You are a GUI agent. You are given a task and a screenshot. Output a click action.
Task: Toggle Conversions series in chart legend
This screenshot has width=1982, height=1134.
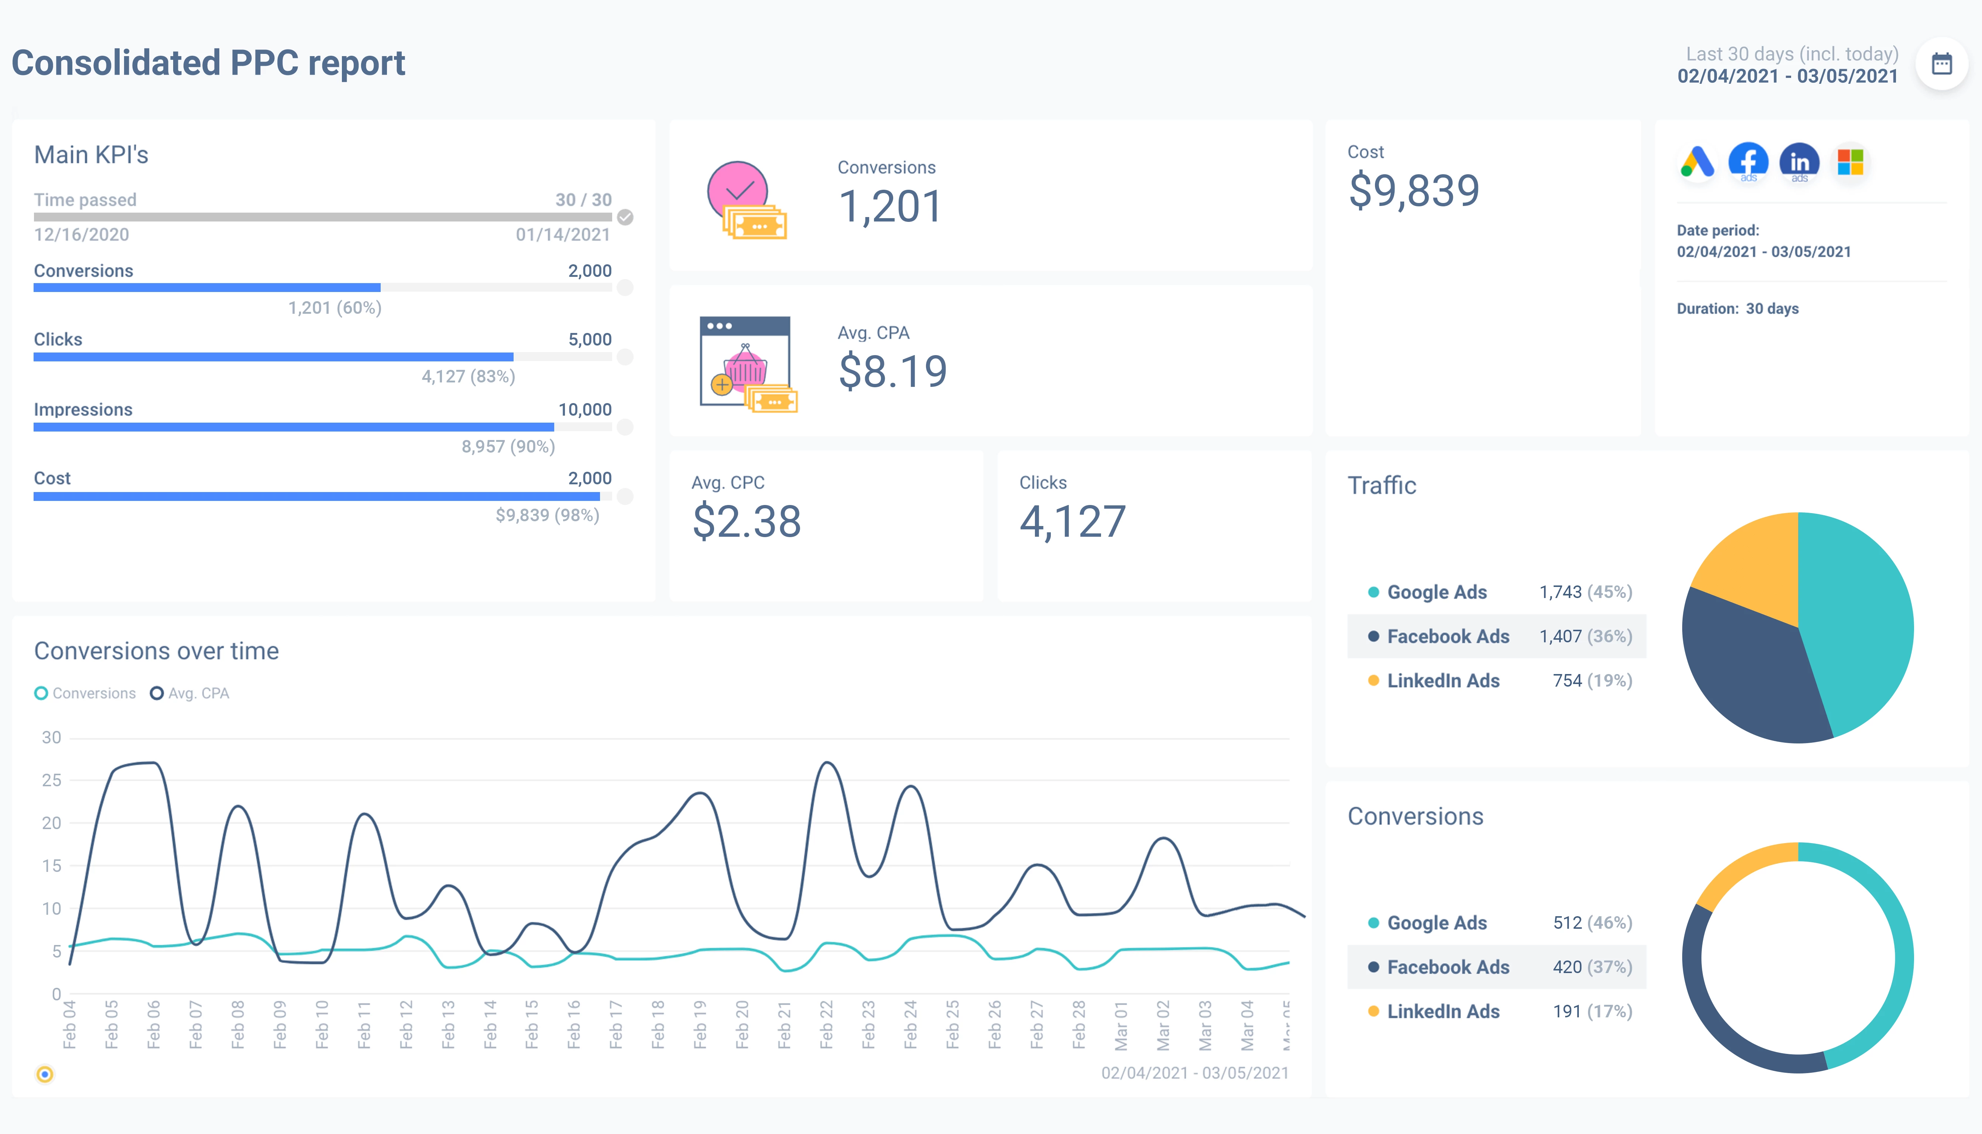click(x=86, y=693)
